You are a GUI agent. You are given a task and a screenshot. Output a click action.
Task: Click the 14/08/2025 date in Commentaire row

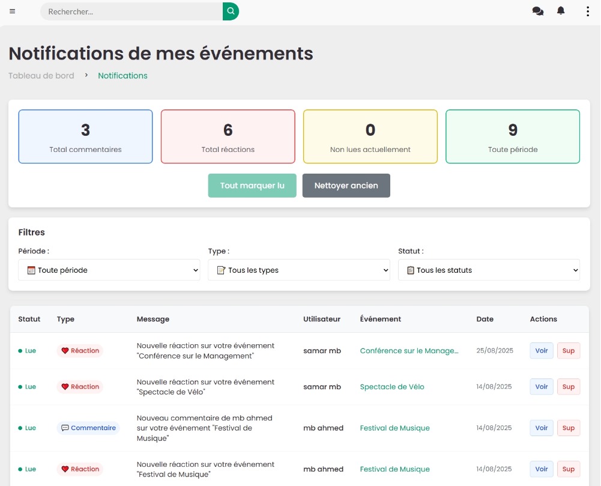[494, 428]
